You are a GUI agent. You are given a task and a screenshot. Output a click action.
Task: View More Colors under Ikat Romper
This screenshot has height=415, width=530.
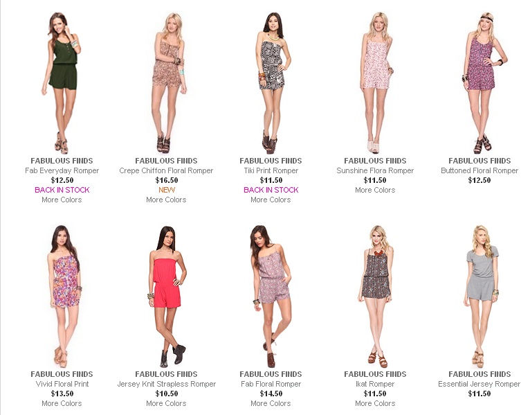(x=375, y=403)
